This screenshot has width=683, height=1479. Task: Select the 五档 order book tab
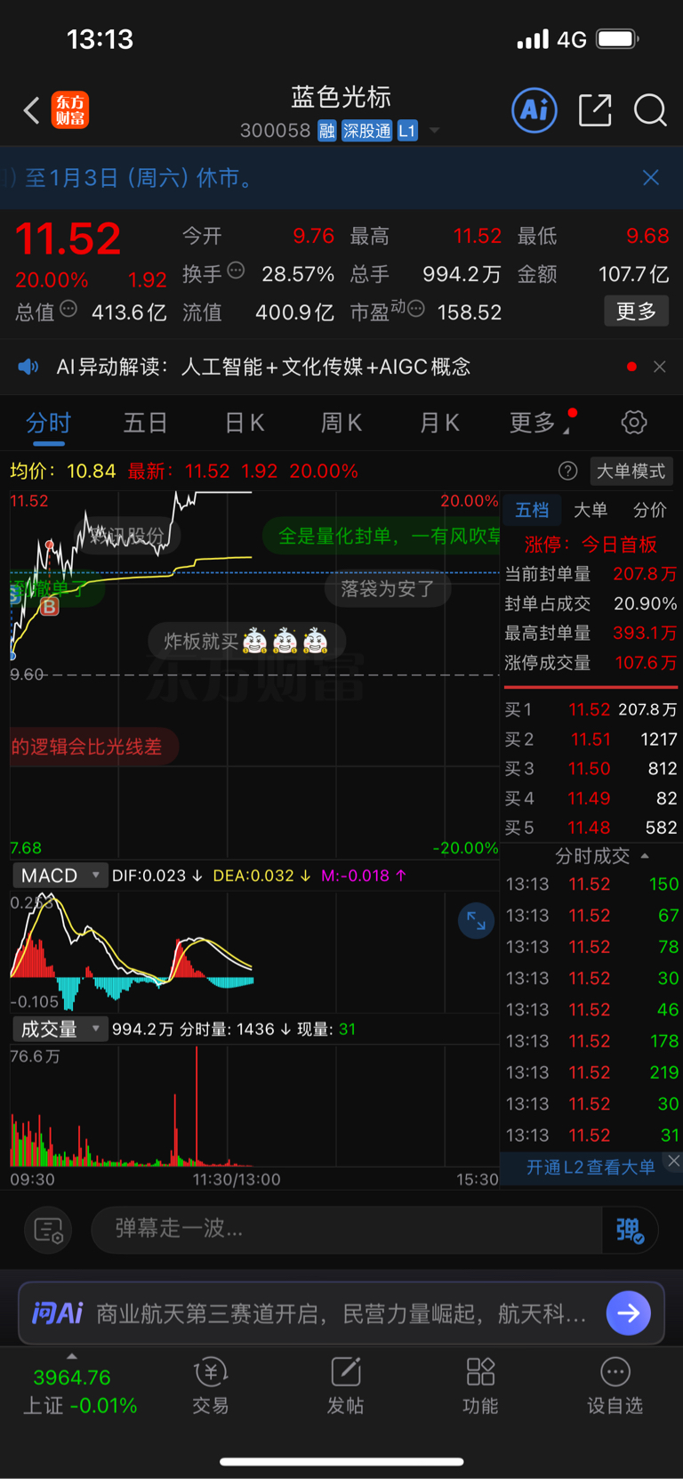[532, 510]
